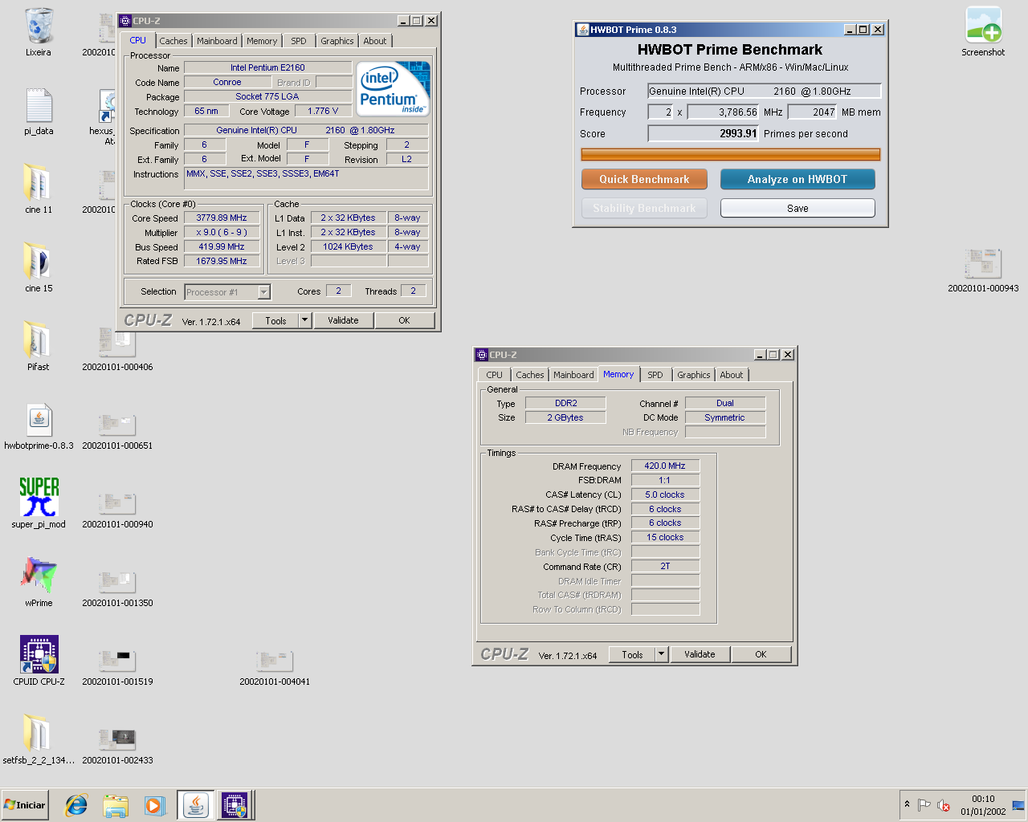Open screenshot file 20020101-000651

coord(117,430)
